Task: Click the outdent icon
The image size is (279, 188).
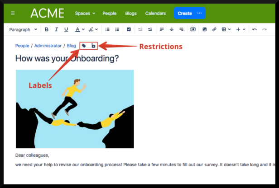Action: pyautogui.click(x=140, y=29)
